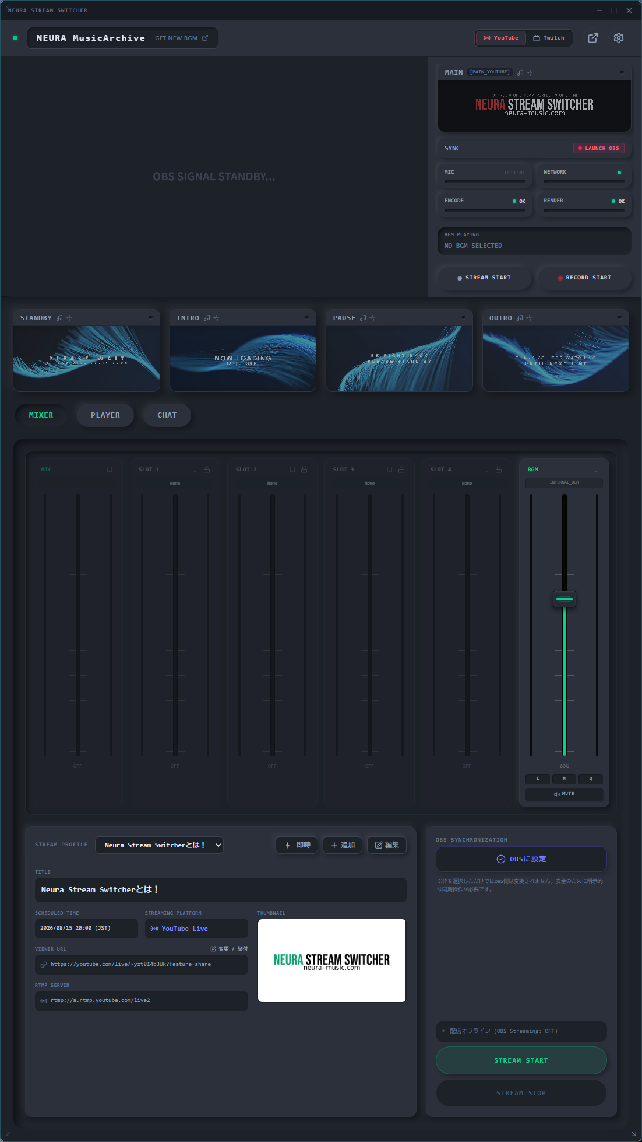Toggle the lock icon on SLOT 2
This screenshot has height=1142, width=642.
point(304,470)
